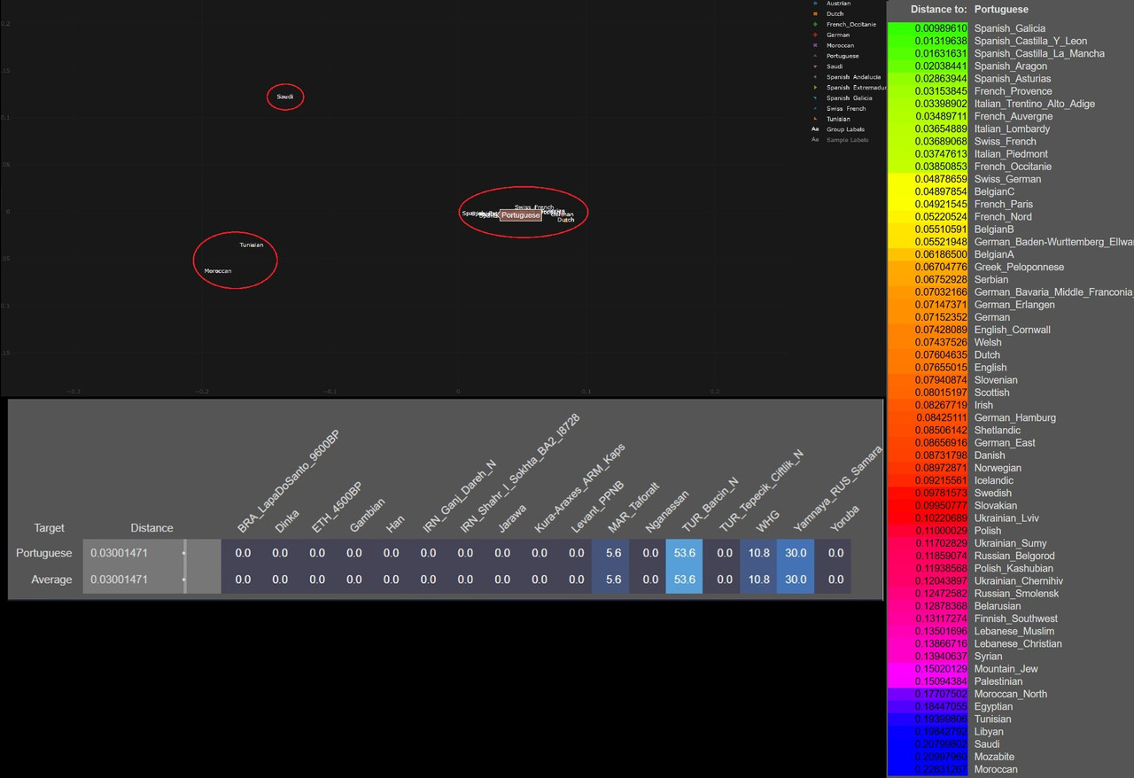Click the Spanish_Andalucia legend marker
The width and height of the screenshot is (1134, 778).
tap(815, 77)
